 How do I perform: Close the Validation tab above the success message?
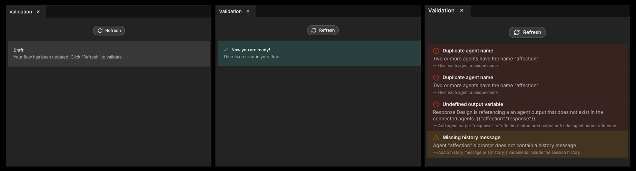tap(248, 11)
